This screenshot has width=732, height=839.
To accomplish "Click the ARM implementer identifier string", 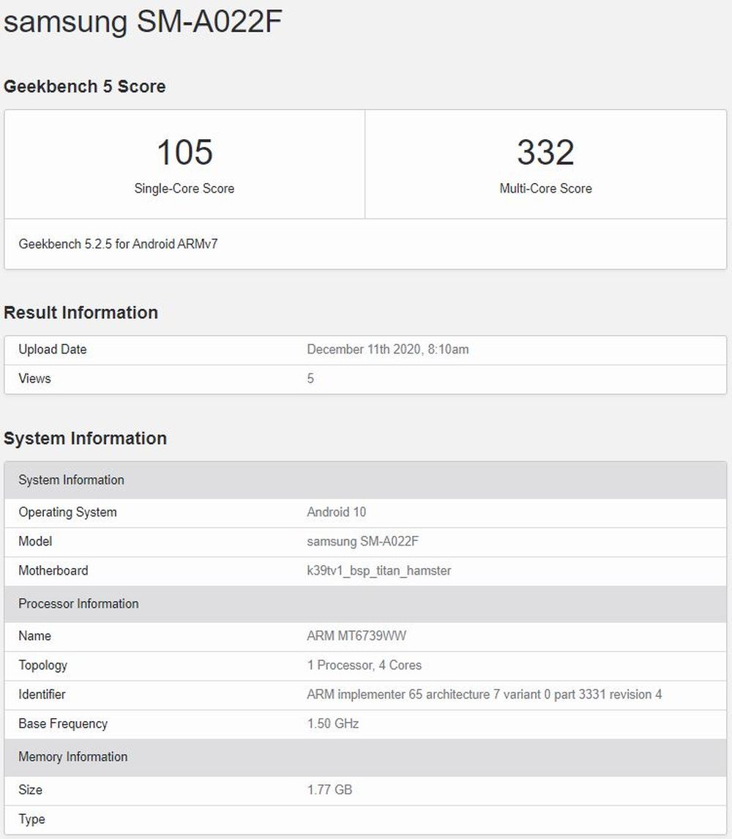I will (484, 694).
